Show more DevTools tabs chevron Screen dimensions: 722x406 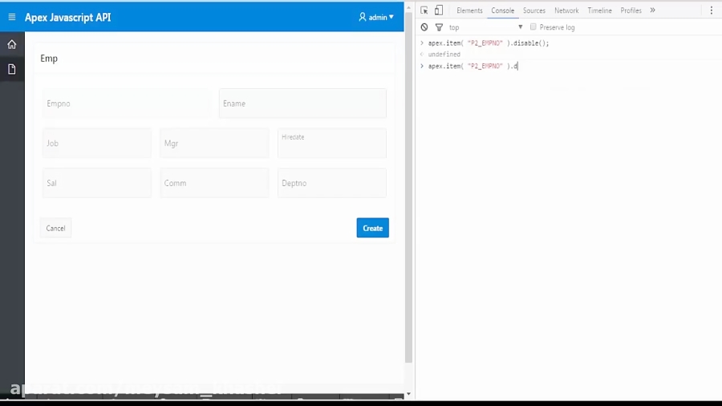pos(652,10)
